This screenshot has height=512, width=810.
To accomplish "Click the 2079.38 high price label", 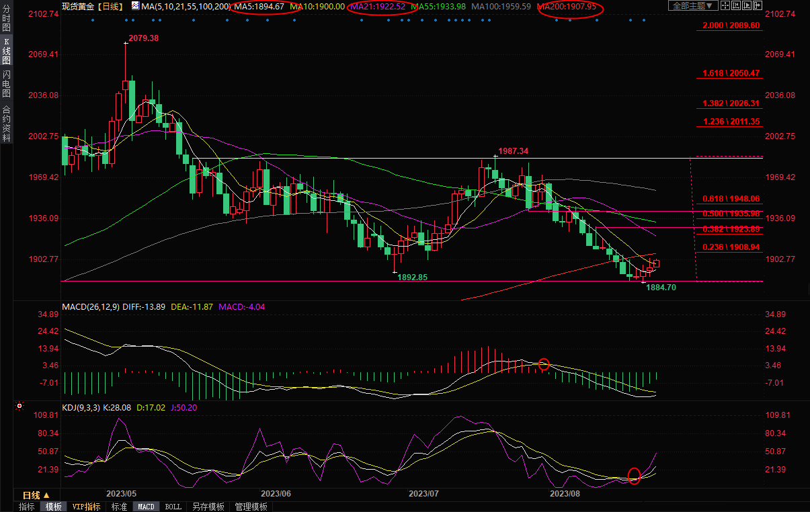I will (x=143, y=38).
